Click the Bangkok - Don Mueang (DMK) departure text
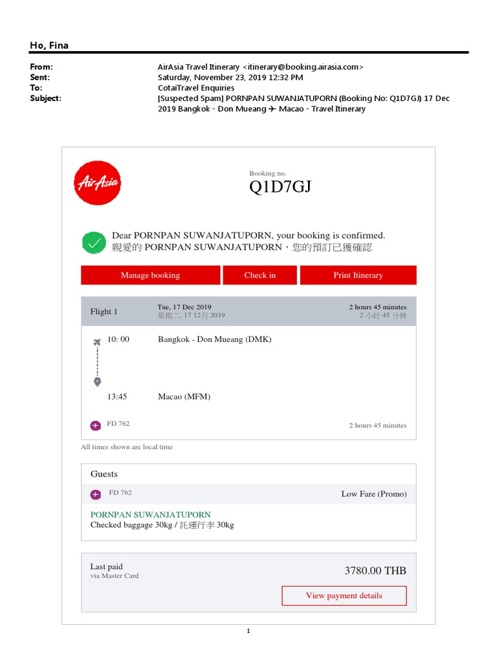Screen dimensions: 497x663 (214, 339)
